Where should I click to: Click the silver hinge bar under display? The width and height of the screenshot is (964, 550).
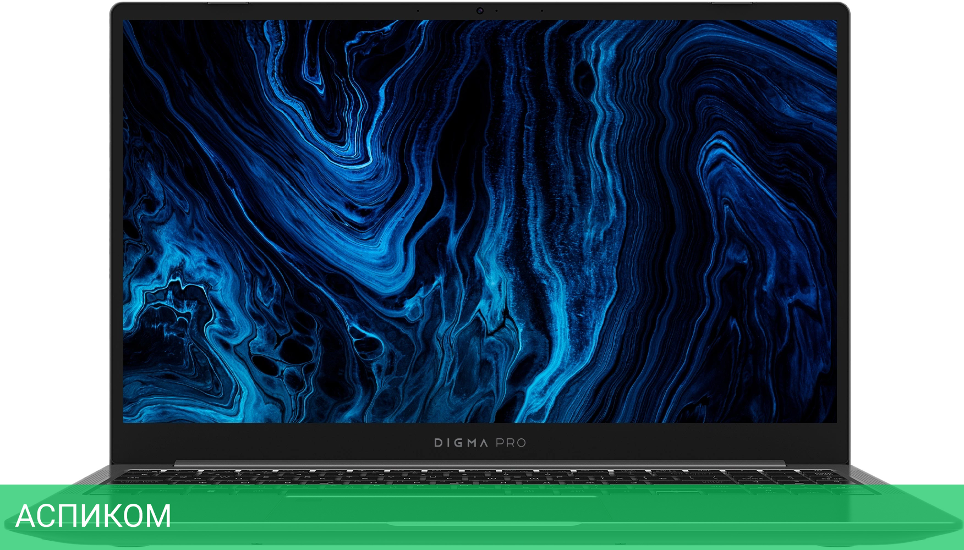coord(480,464)
